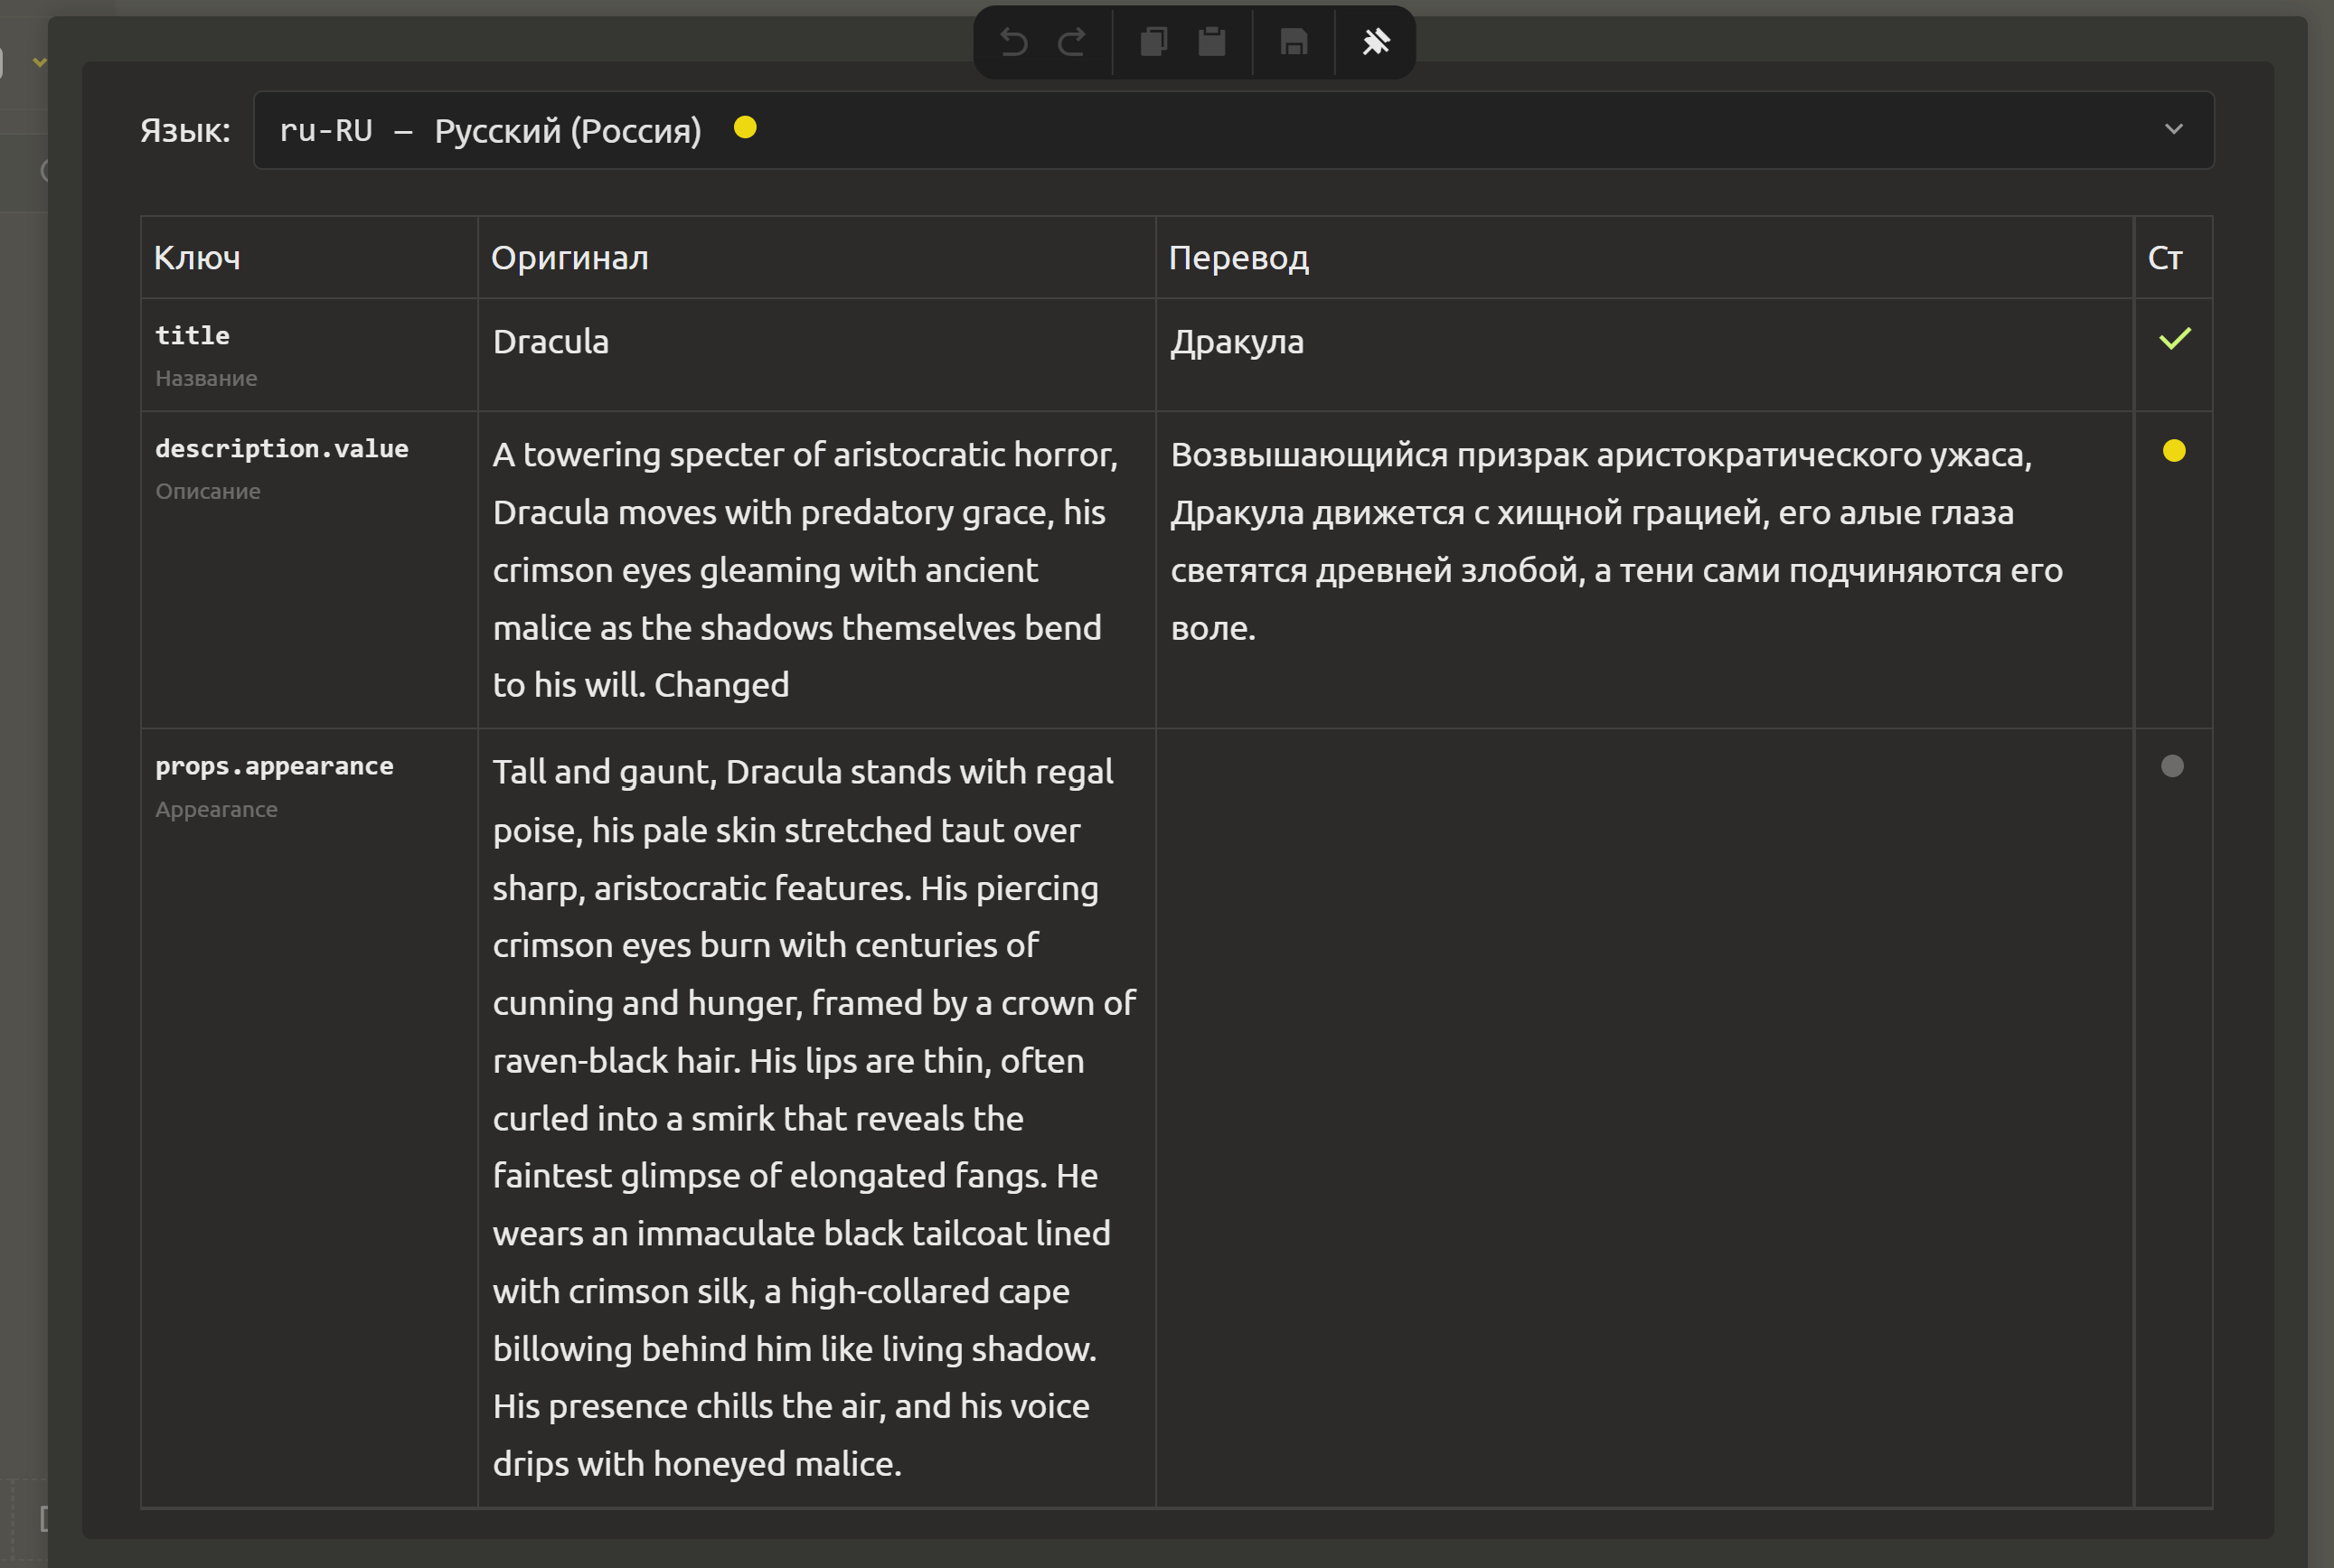2334x1568 pixels.
Task: Click empty translation cell for props.appearance
Action: click(x=1644, y=1117)
